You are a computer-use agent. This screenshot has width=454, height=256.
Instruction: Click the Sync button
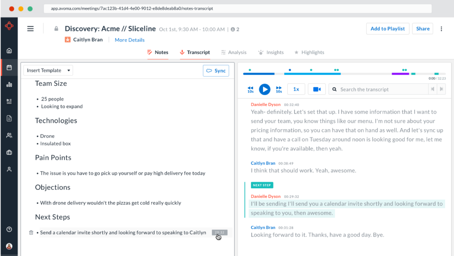[216, 71]
